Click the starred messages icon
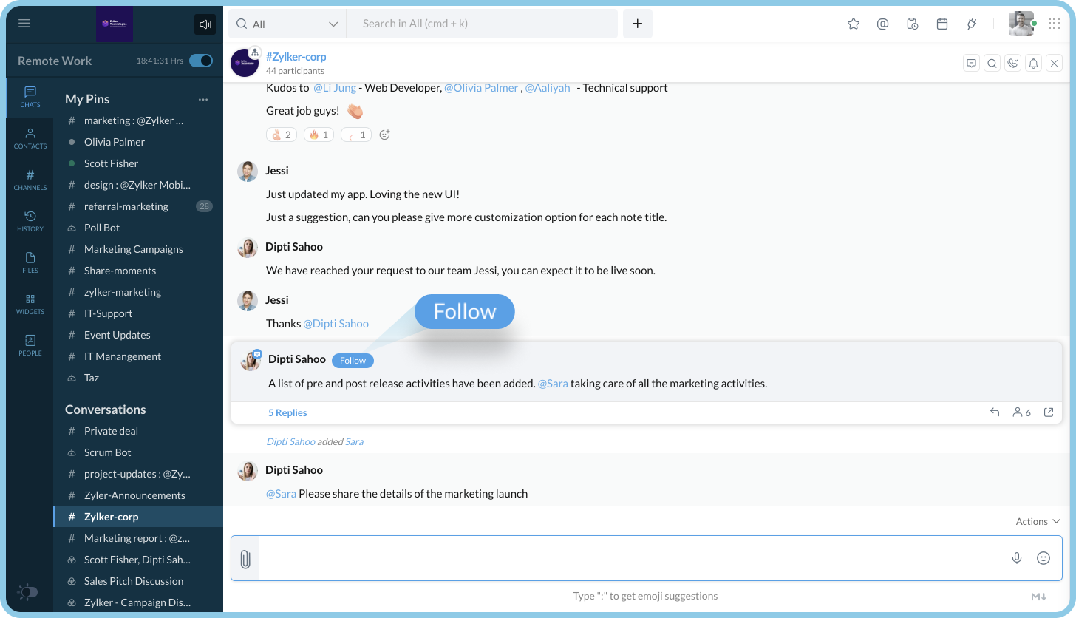The width and height of the screenshot is (1076, 618). [854, 24]
